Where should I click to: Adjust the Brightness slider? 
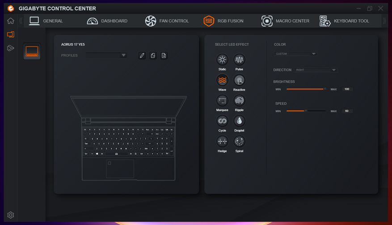pos(306,89)
